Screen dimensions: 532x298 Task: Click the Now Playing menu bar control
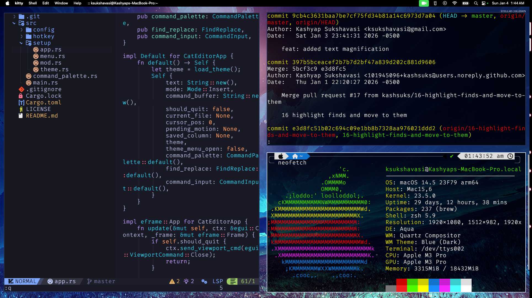(445, 3)
